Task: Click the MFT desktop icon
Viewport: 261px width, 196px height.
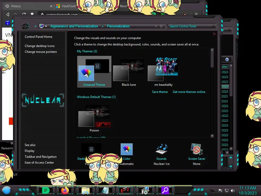Action: [x=7, y=22]
